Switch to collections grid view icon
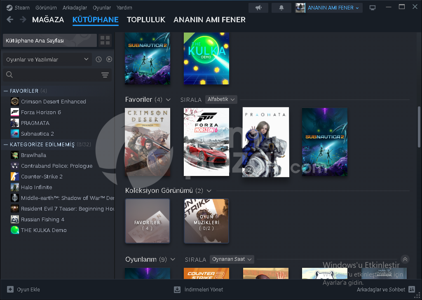This screenshot has width=422, height=300. point(105,40)
